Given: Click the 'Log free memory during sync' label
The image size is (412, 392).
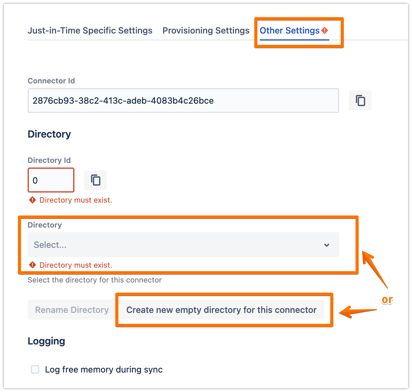Looking at the screenshot, I should coord(104,369).
